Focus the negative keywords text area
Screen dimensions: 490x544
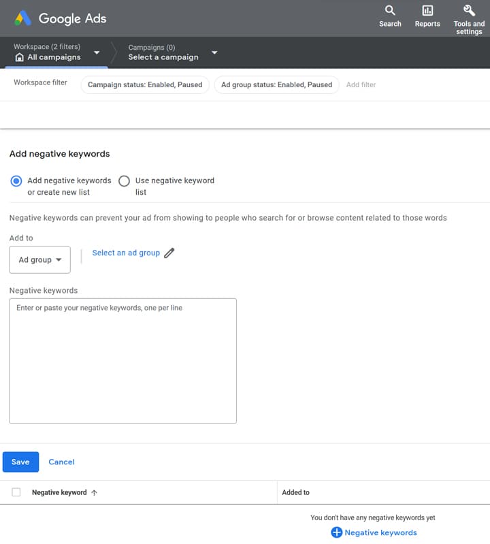pyautogui.click(x=122, y=361)
